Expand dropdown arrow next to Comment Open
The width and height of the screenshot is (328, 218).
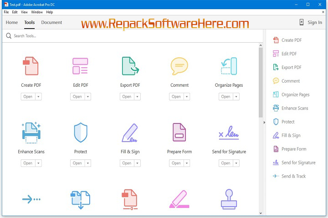[187, 97]
